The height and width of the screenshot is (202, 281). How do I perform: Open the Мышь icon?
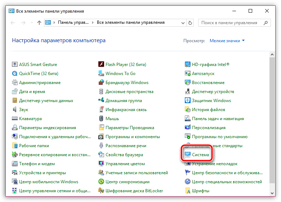(x=101, y=119)
